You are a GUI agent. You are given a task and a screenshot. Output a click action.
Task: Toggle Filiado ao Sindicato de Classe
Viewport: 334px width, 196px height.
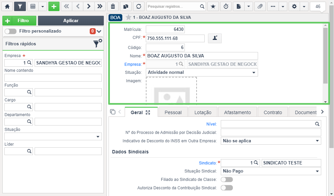[x=226, y=180]
